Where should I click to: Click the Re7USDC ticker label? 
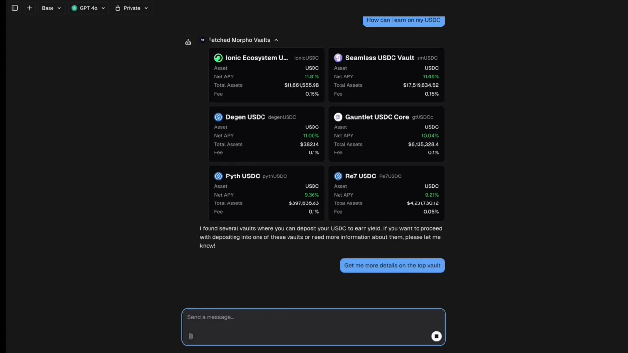[390, 176]
